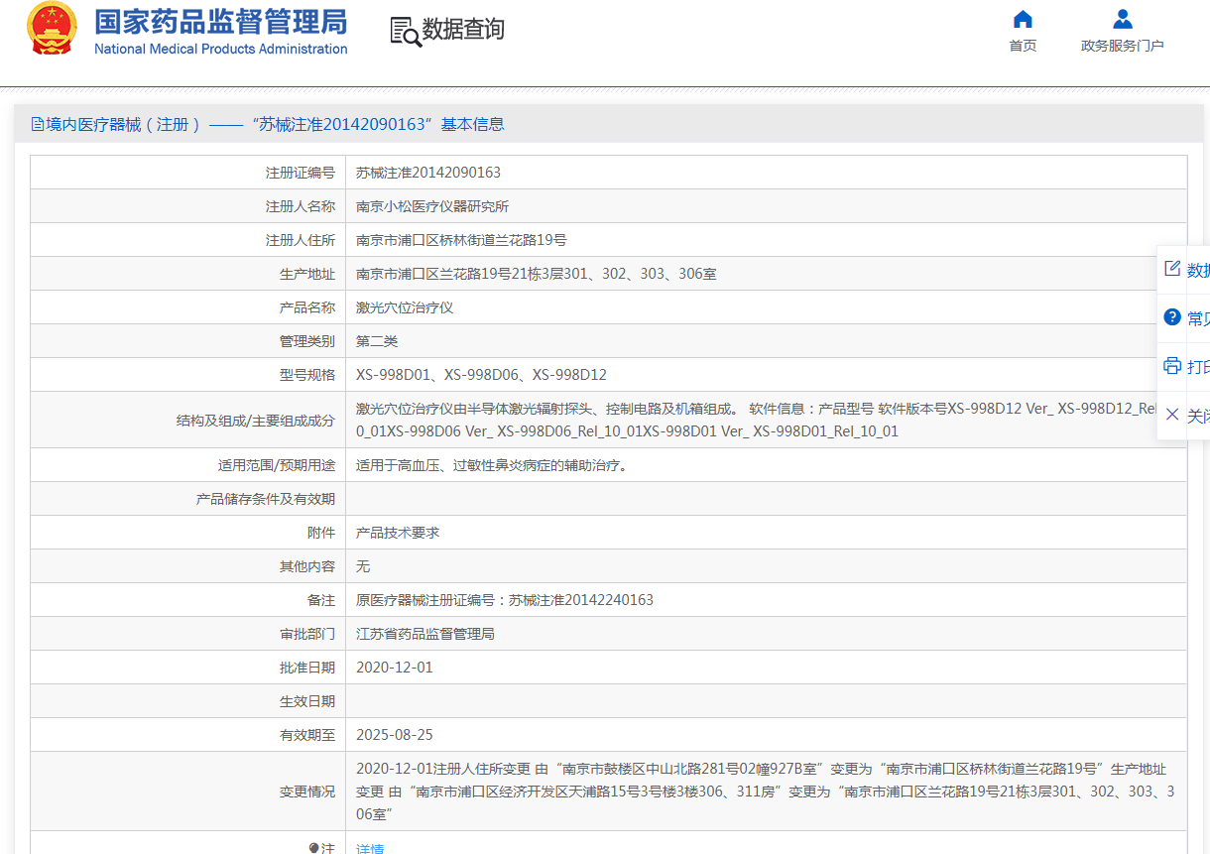Open 政务服务门户 link
Viewport: 1210px width, 854px height.
coord(1122,46)
